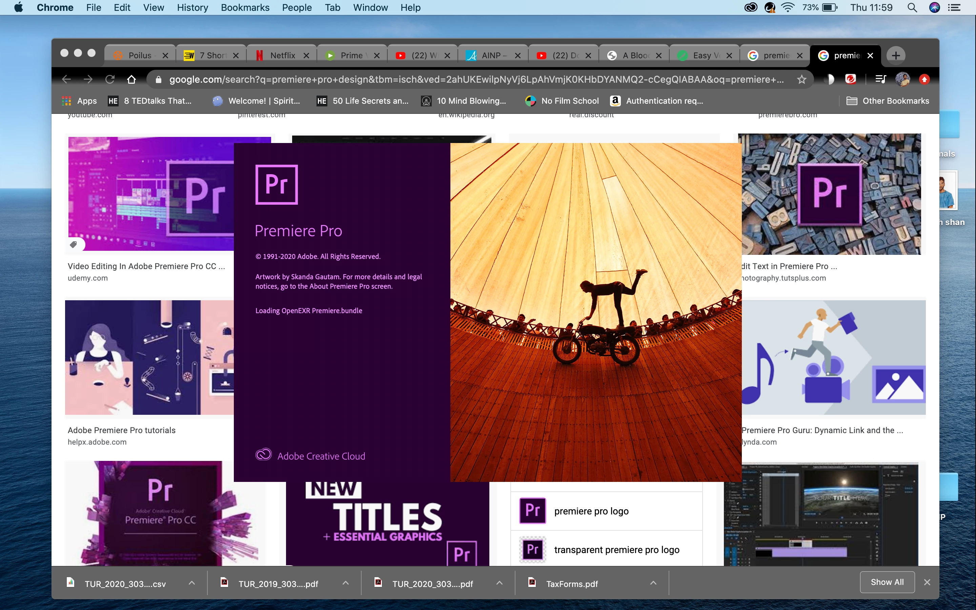
Task: Expand options for TUR_2019_303 pdf download
Action: tap(346, 583)
